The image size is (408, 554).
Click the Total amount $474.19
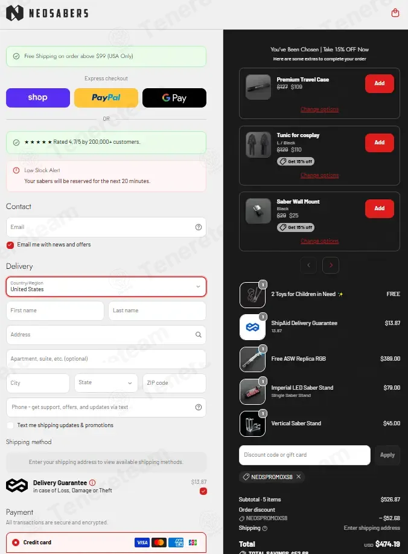387,544
